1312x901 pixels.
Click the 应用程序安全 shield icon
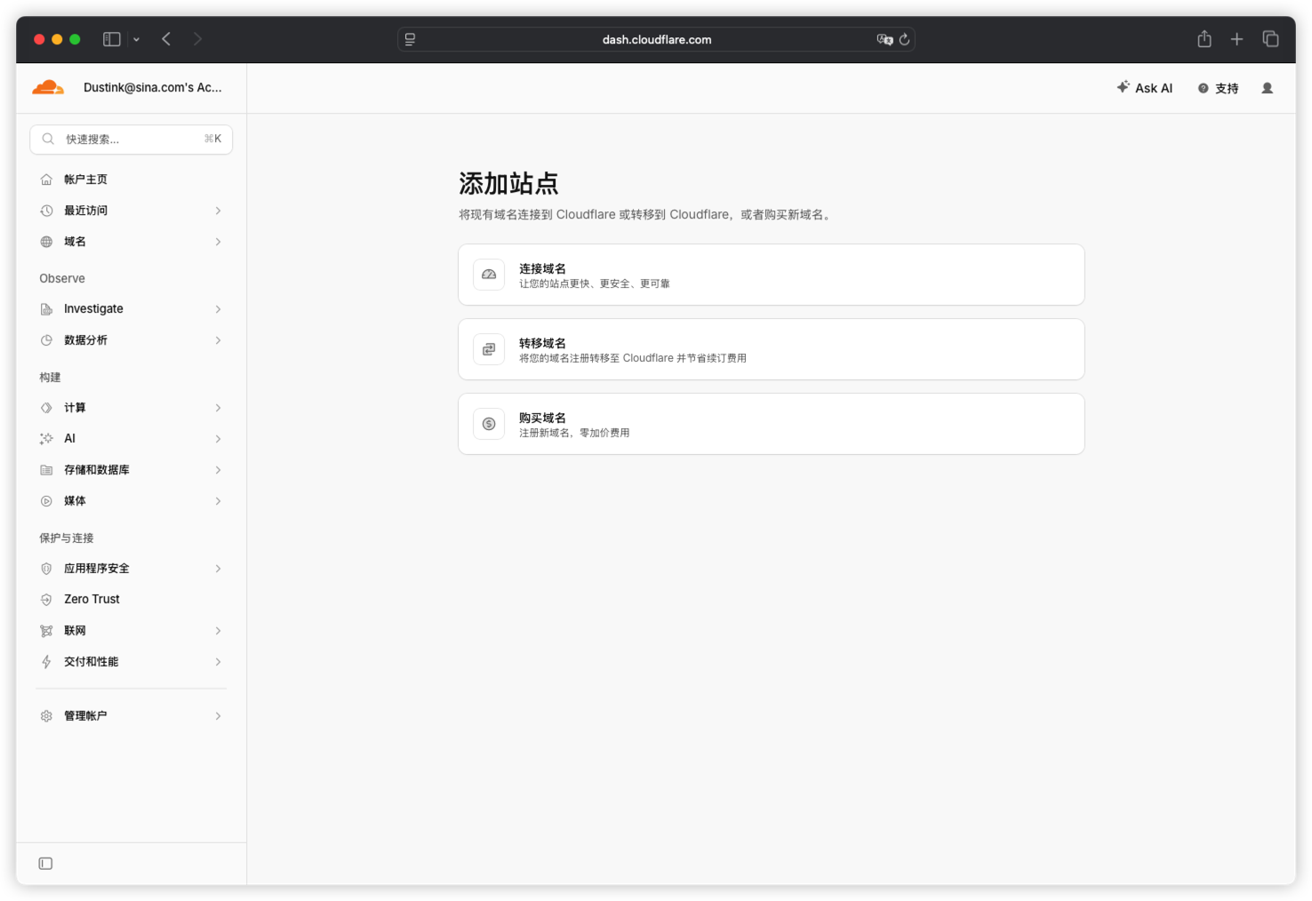pos(46,569)
